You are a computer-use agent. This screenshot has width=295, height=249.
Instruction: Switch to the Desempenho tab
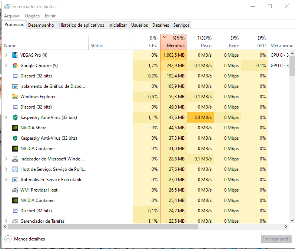[41, 25]
